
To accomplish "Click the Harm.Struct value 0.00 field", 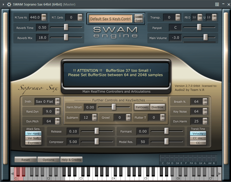I will point(90,107).
